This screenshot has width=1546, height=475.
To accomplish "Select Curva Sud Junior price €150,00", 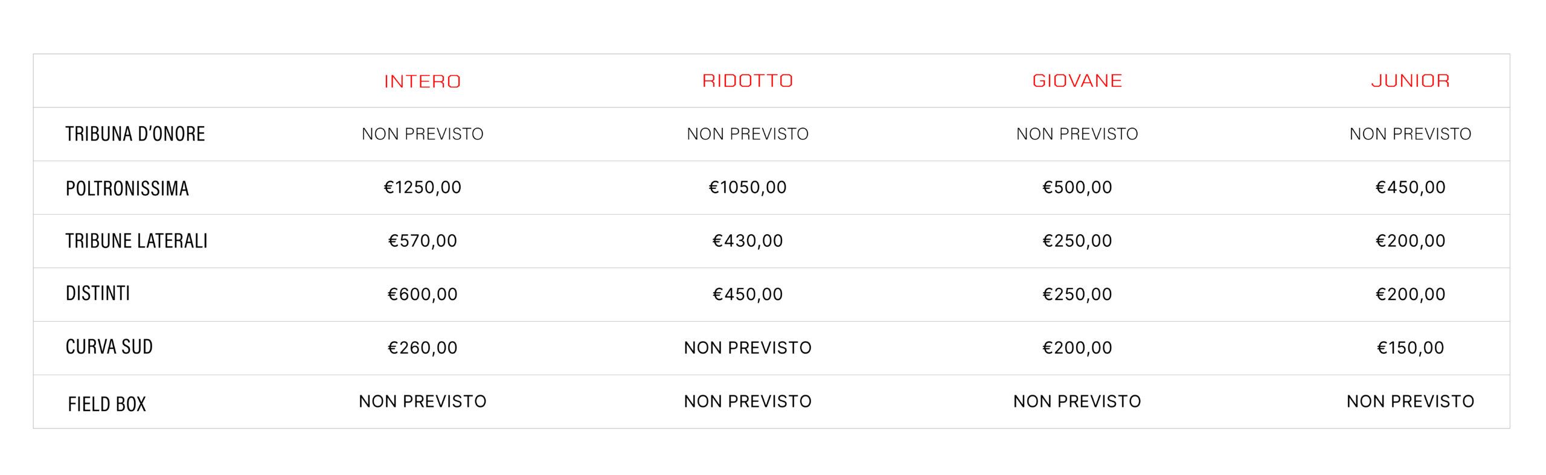I will 1410,348.
